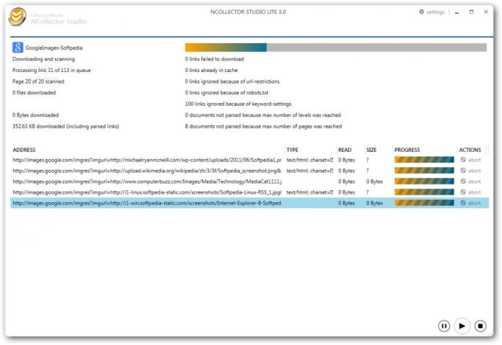Click progress bar of the highlighted Internet-Explorer row
Image resolution: width=502 pixels, height=345 pixels.
[x=424, y=202]
